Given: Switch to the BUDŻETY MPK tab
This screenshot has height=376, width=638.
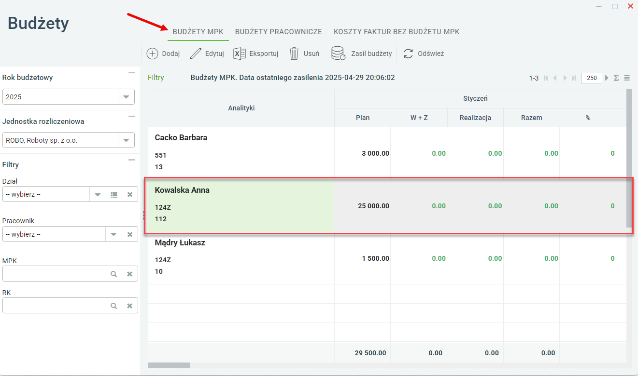Looking at the screenshot, I should point(198,32).
